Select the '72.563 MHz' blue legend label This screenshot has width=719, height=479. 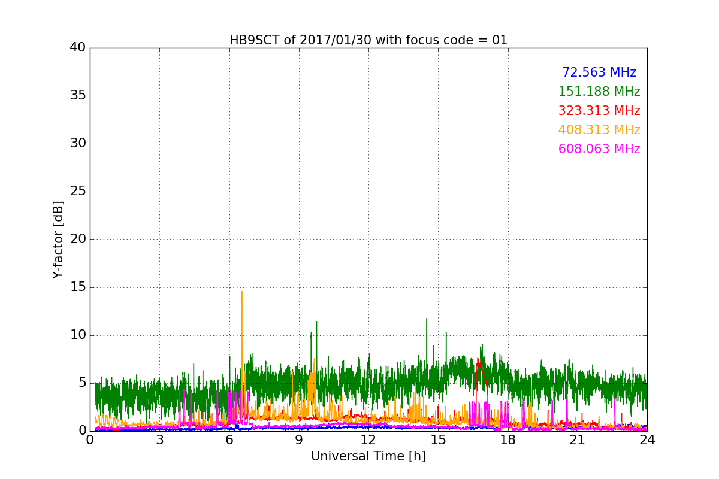click(x=599, y=72)
